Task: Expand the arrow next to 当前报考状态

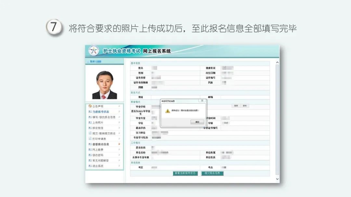Action: click(119, 112)
